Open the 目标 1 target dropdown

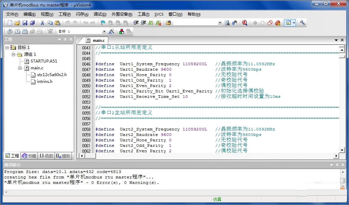point(104,32)
